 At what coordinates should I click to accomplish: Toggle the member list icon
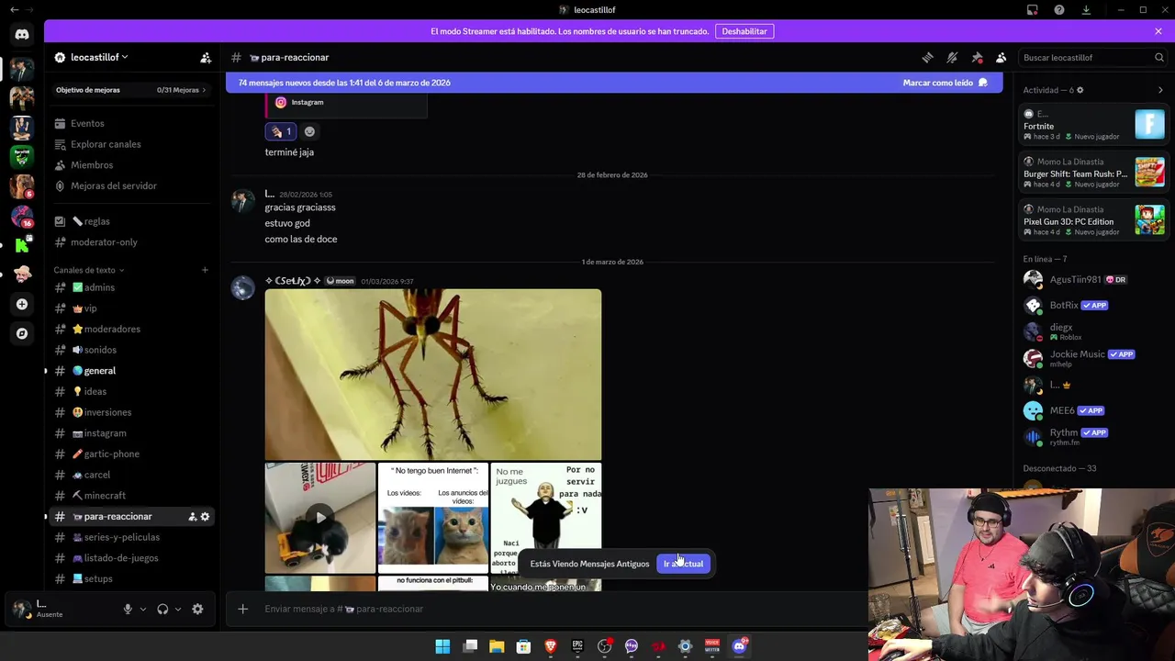tap(1002, 57)
